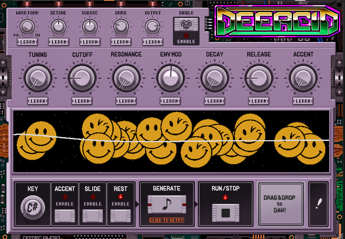Click the Env Mod knob
Screen dimensions: 345x239
click(170, 78)
